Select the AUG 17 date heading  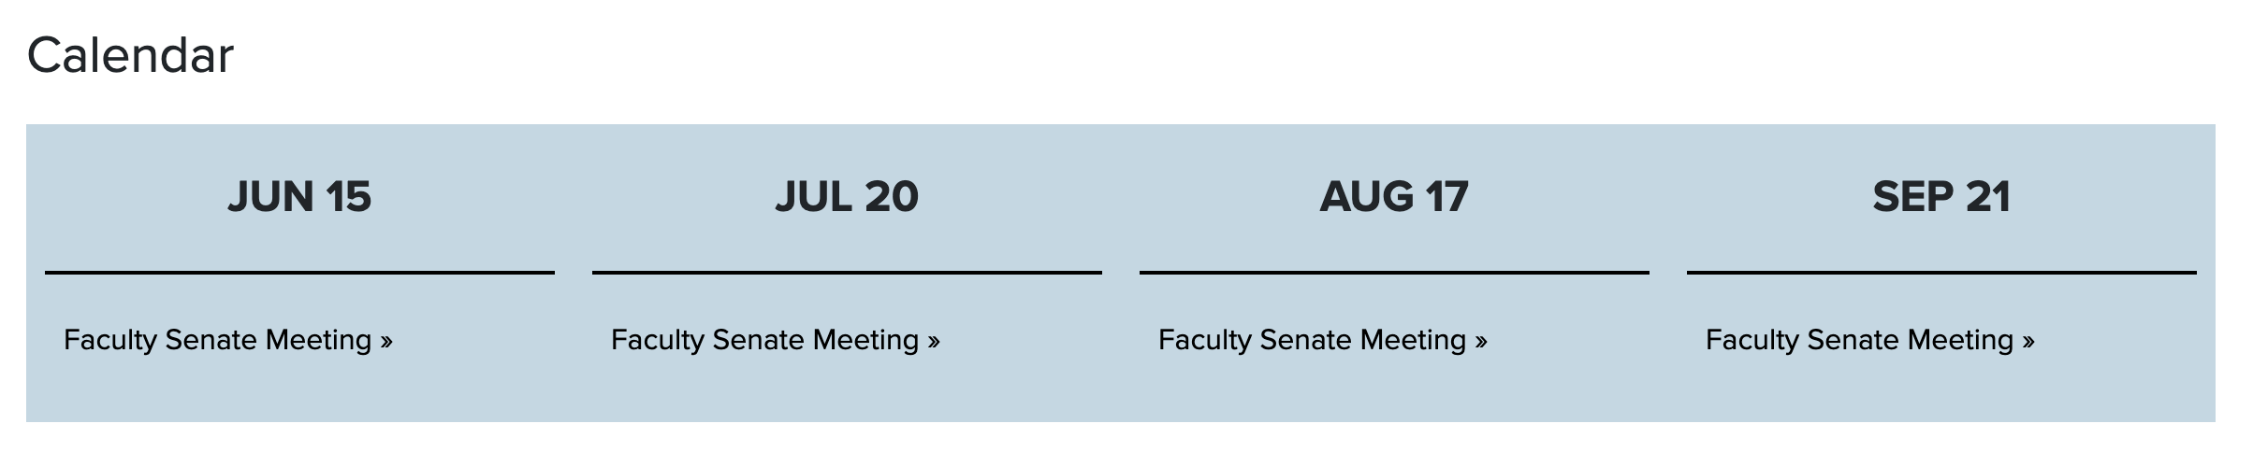[x=1394, y=197]
